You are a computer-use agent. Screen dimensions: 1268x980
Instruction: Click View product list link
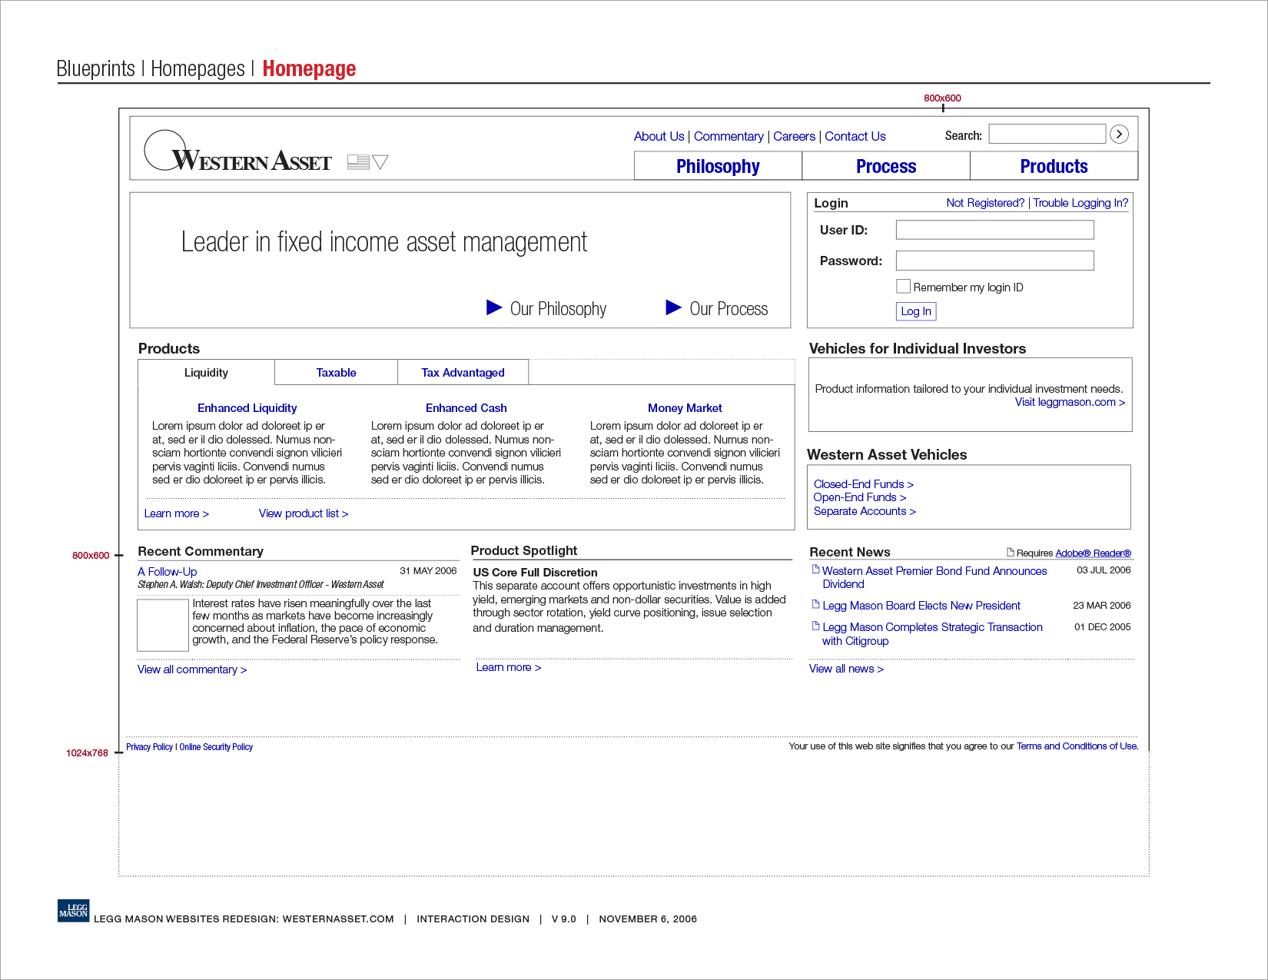pos(304,513)
